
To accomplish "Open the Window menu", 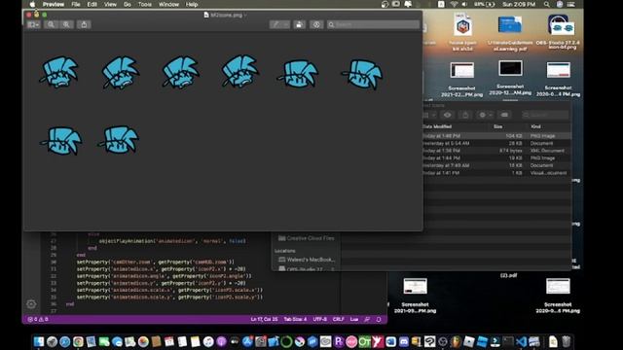I will 168,4.
